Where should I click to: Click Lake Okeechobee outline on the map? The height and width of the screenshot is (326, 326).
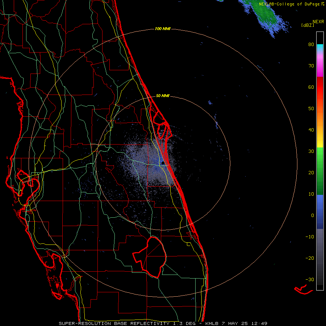point(150,257)
